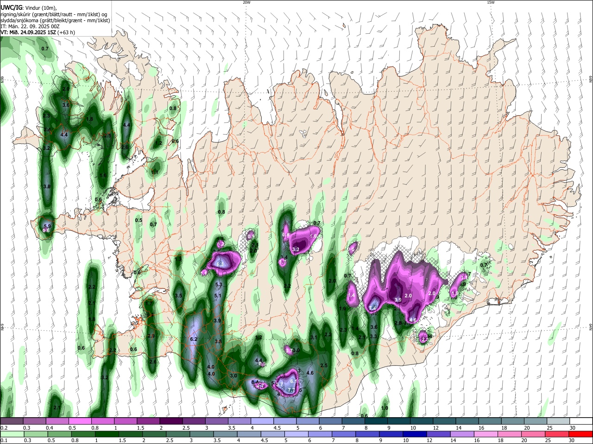Screen dimensions: 593x444
Task: Click top legend swatch between 4 and 4.5
Action: tap(261, 421)
